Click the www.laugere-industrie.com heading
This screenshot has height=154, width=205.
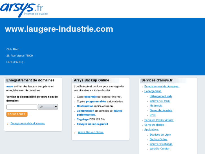(59, 29)
